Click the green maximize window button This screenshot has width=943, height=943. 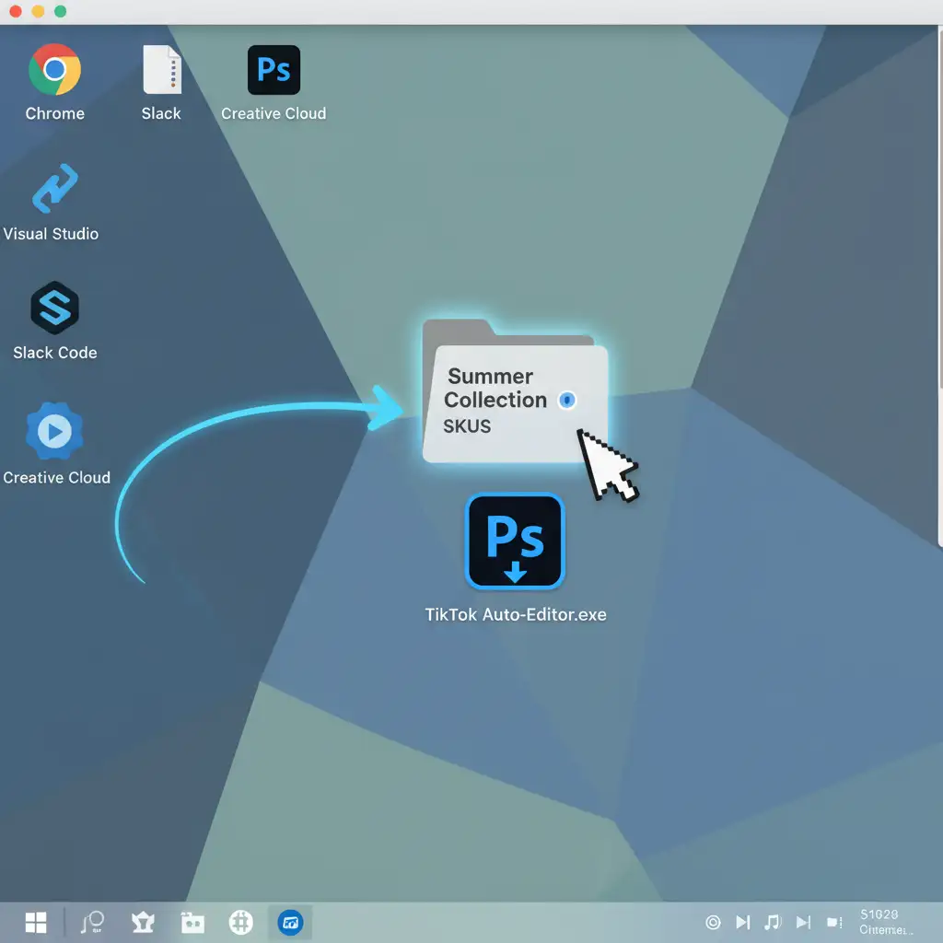[60, 12]
